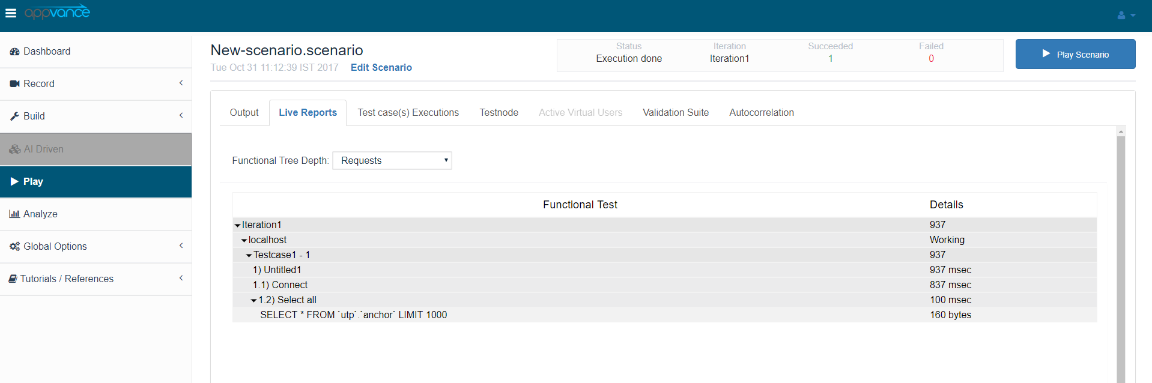Viewport: 1152px width, 383px height.
Task: Open the hamburger menu icon
Action: (11, 13)
